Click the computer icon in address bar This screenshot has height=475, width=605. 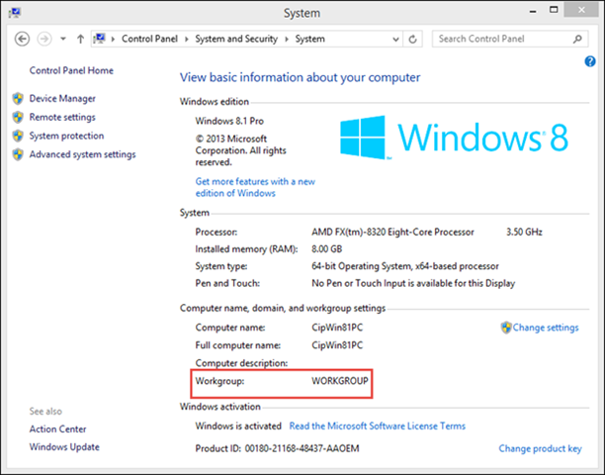100,39
